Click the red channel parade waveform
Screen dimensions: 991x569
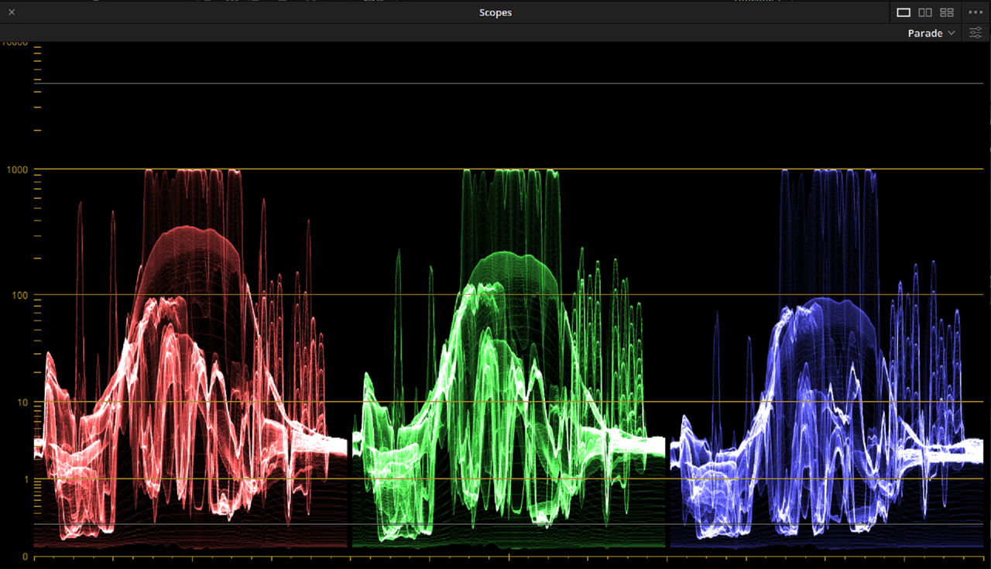[x=190, y=358]
